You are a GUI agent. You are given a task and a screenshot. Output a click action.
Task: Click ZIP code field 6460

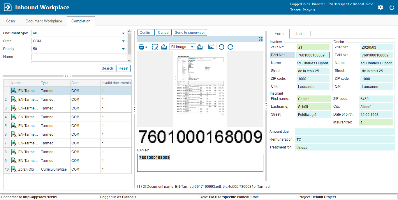(x=376, y=99)
